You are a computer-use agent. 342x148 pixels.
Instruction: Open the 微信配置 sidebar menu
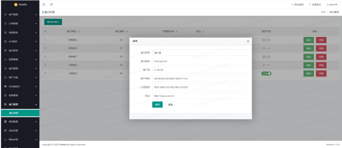(20, 121)
